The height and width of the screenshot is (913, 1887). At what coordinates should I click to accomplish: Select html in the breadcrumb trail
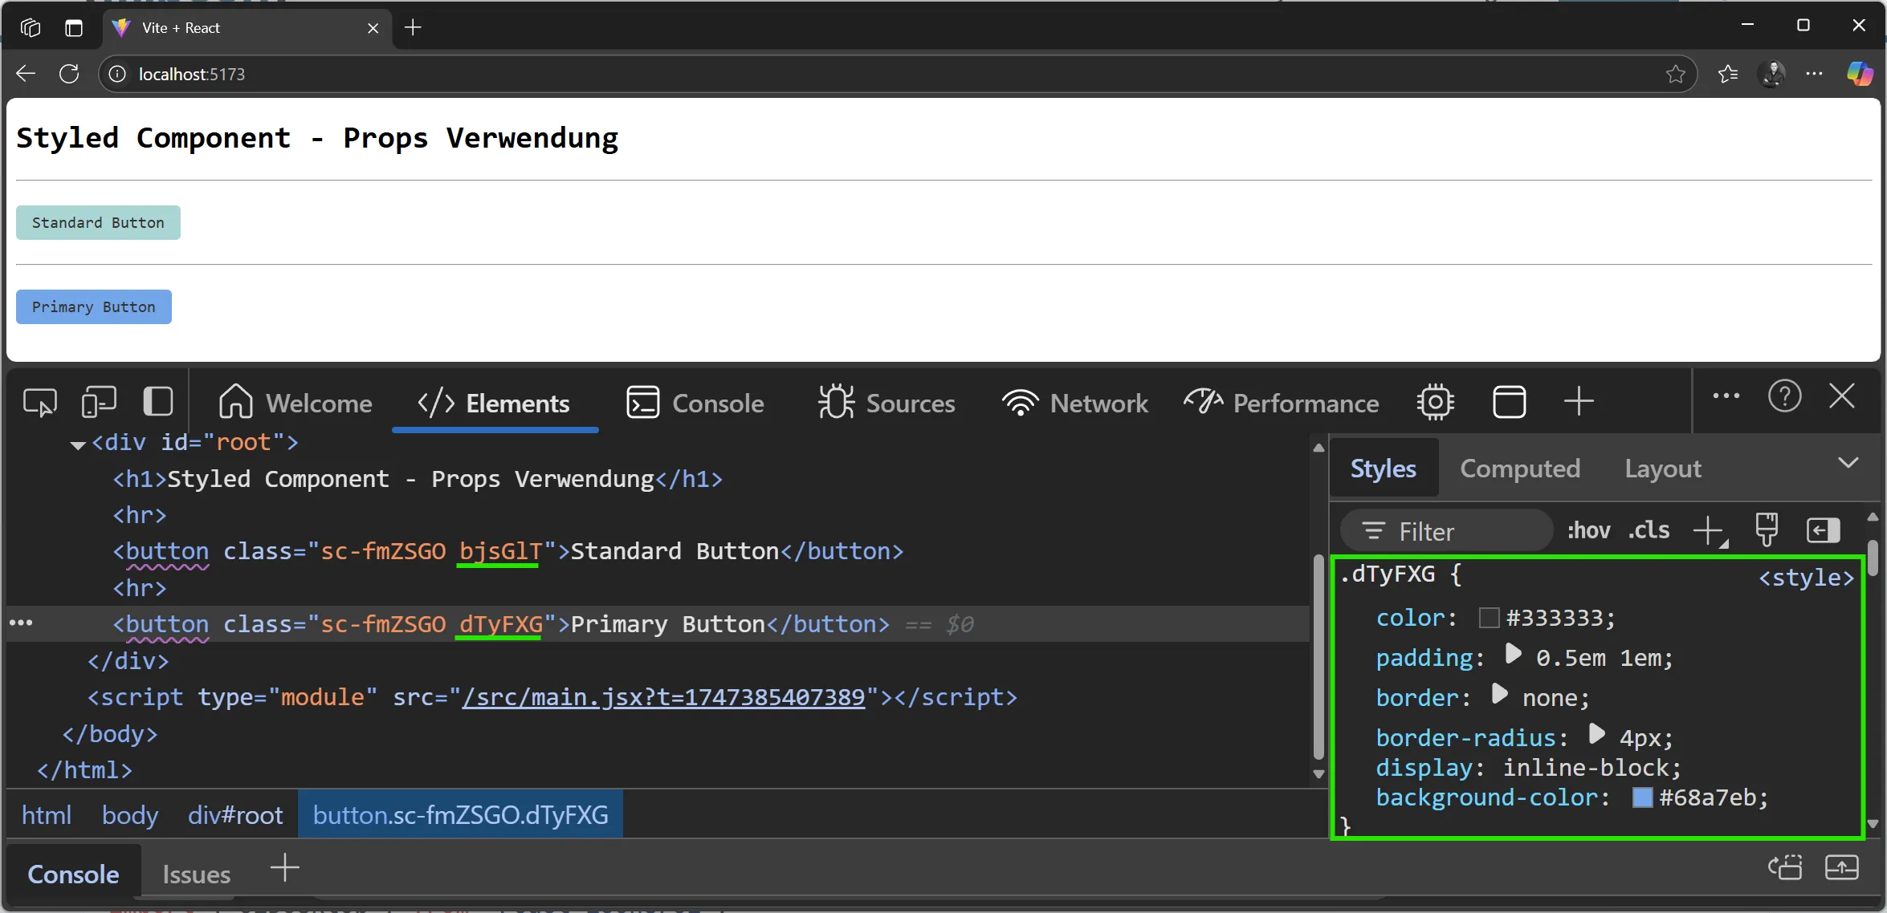tap(47, 815)
